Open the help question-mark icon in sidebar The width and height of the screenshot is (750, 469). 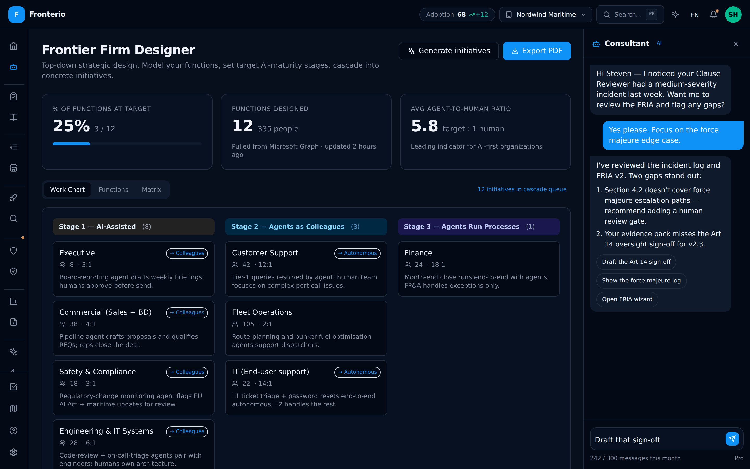(14, 430)
